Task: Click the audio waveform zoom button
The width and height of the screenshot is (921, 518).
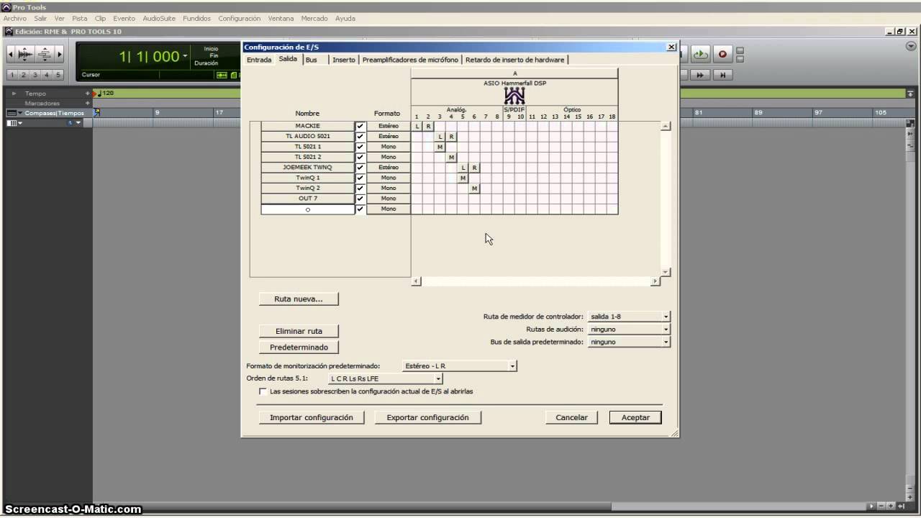Action: click(26, 54)
